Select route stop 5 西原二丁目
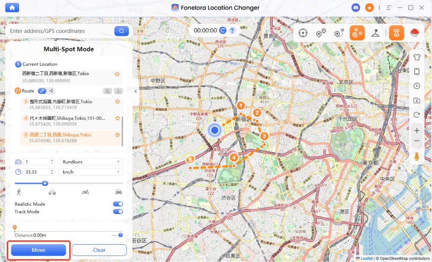The height and width of the screenshot is (262, 432). point(71,137)
